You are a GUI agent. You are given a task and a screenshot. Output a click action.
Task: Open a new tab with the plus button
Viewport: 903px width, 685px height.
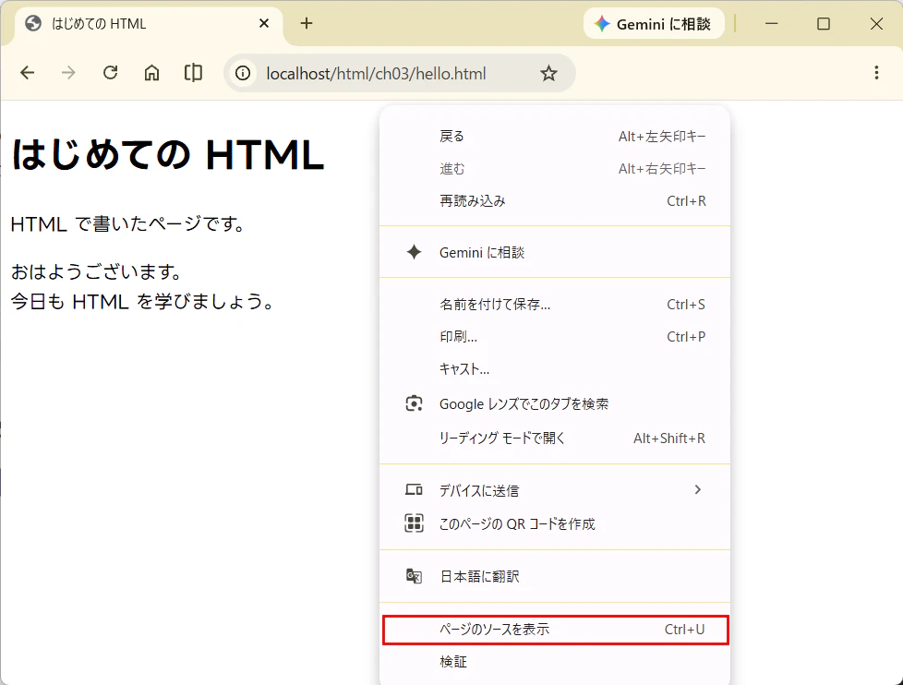coord(307,23)
